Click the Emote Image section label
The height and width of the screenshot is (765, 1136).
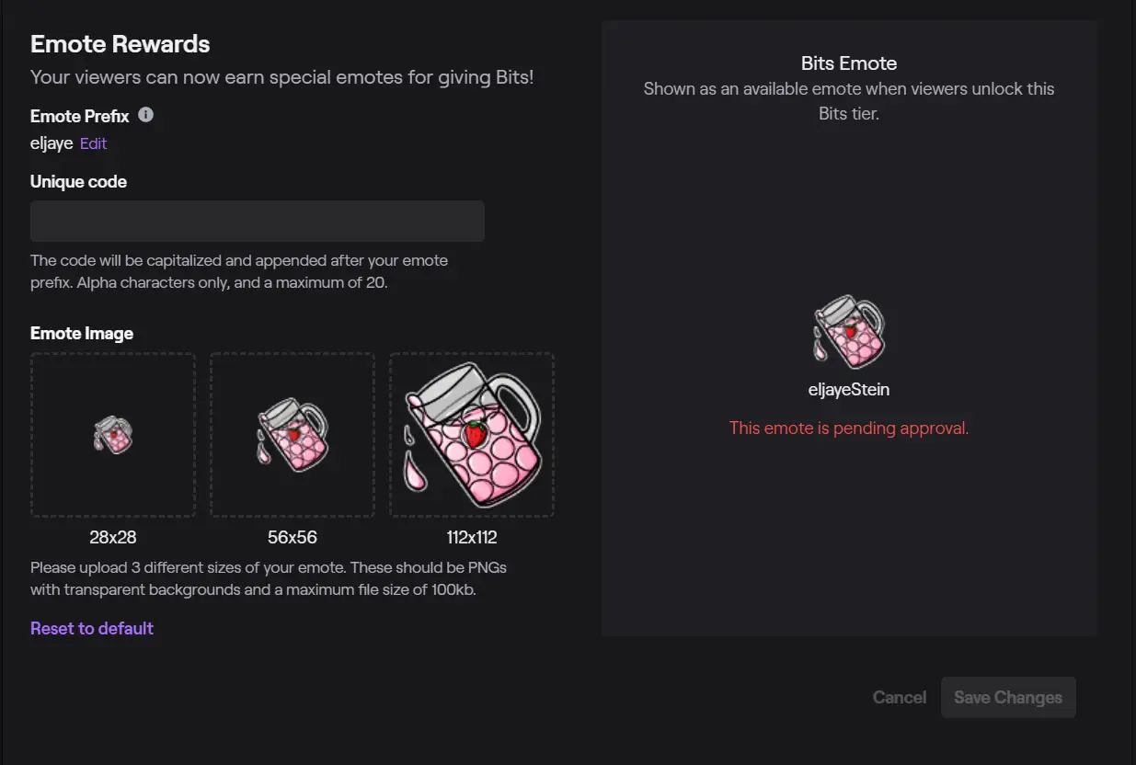82,334
